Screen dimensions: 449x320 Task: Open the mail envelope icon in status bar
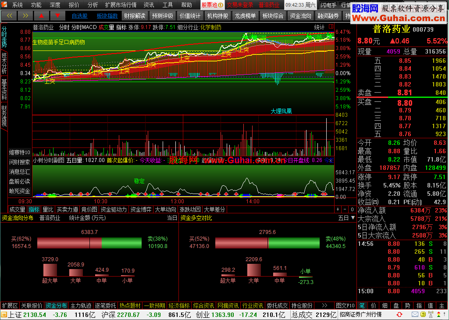tap(415, 315)
